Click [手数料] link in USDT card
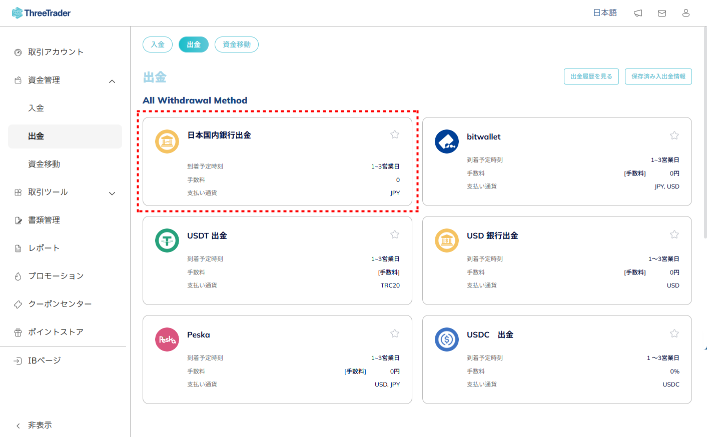 [389, 272]
